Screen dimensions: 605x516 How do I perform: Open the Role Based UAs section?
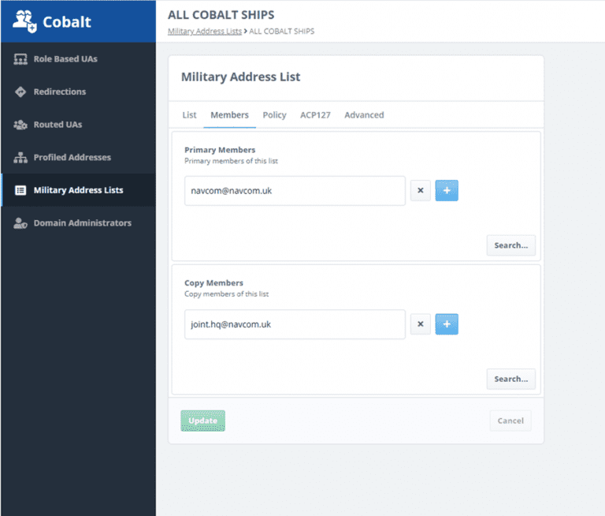tap(79, 59)
